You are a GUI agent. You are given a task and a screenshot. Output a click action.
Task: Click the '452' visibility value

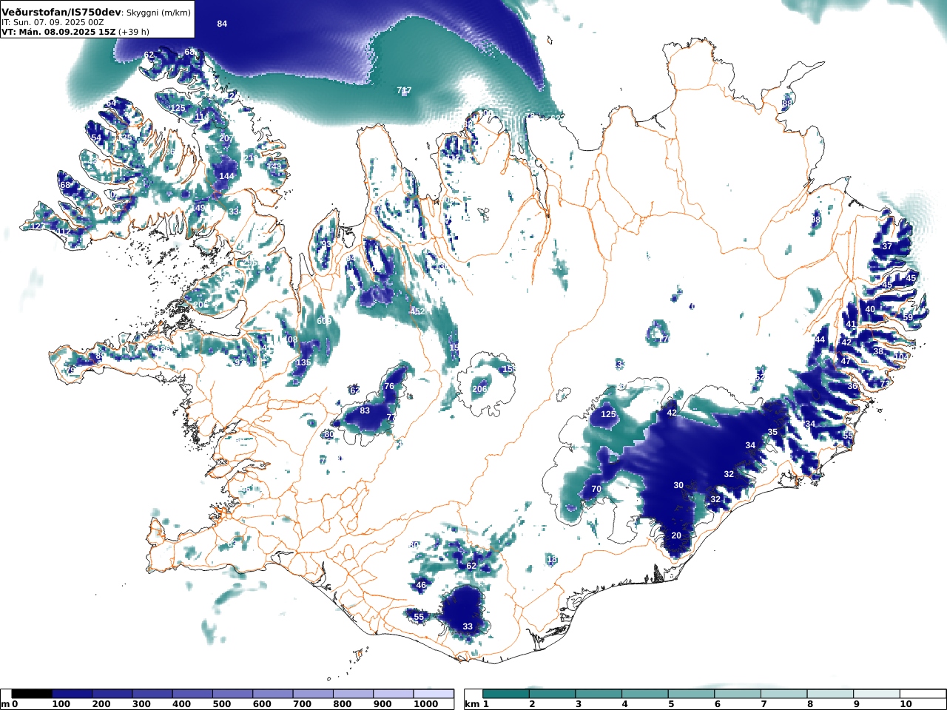[x=417, y=312]
